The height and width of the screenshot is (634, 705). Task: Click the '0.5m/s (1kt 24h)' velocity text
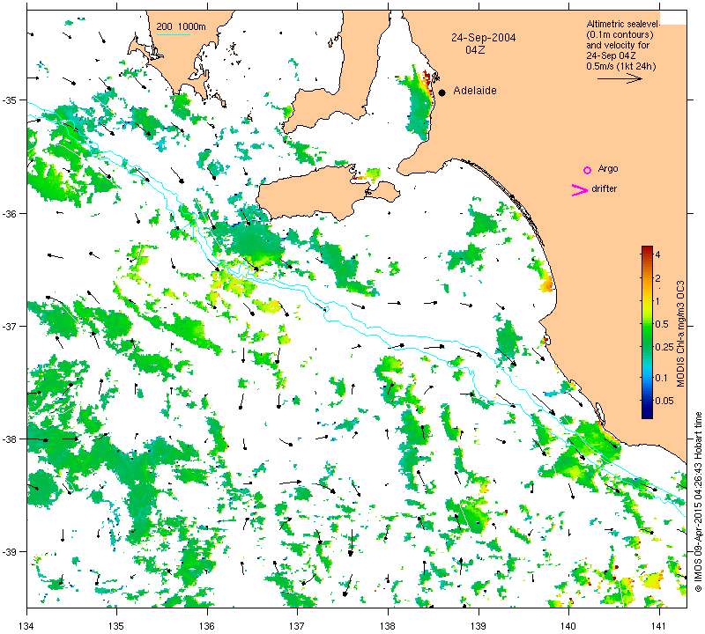[x=621, y=66]
